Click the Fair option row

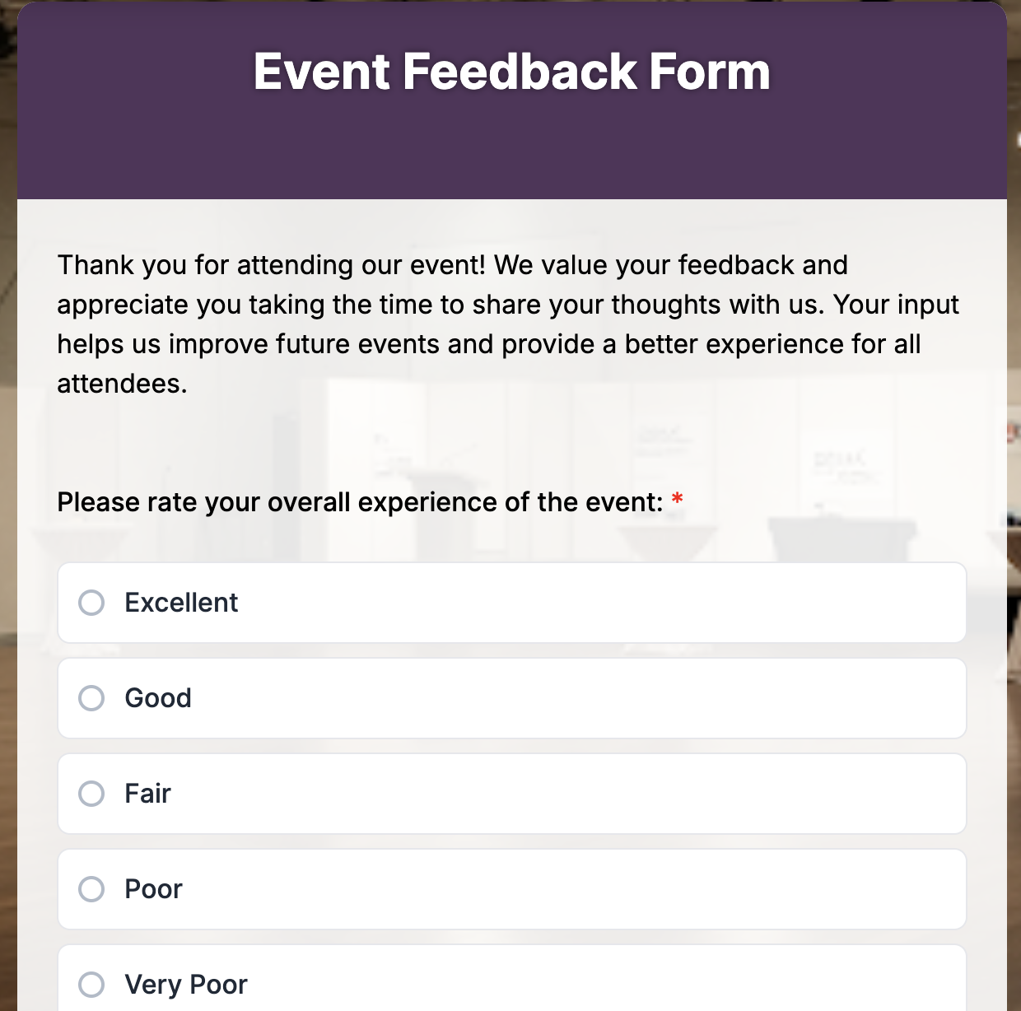[510, 794]
